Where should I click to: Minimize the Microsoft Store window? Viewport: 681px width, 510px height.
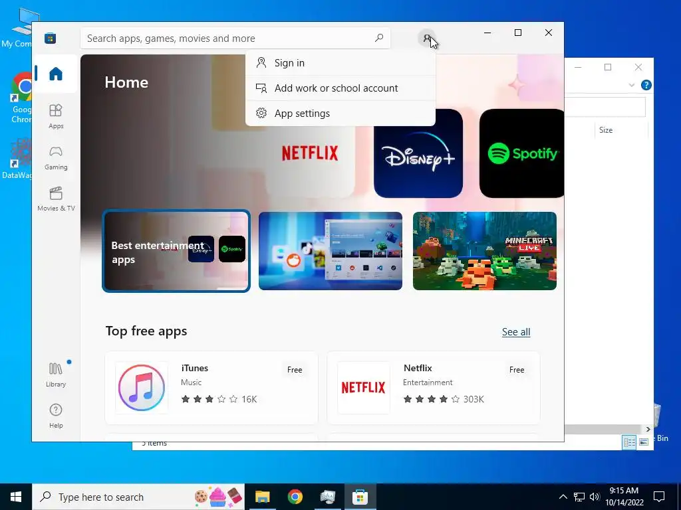click(x=487, y=33)
